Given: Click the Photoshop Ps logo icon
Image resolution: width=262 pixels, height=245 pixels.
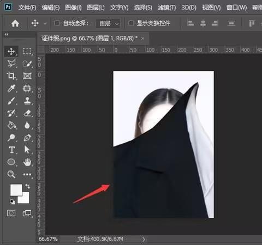Looking at the screenshot, I should point(8,7).
